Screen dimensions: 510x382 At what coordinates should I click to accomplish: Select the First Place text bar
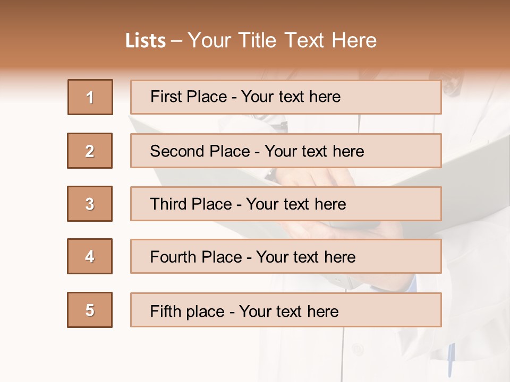[286, 97]
